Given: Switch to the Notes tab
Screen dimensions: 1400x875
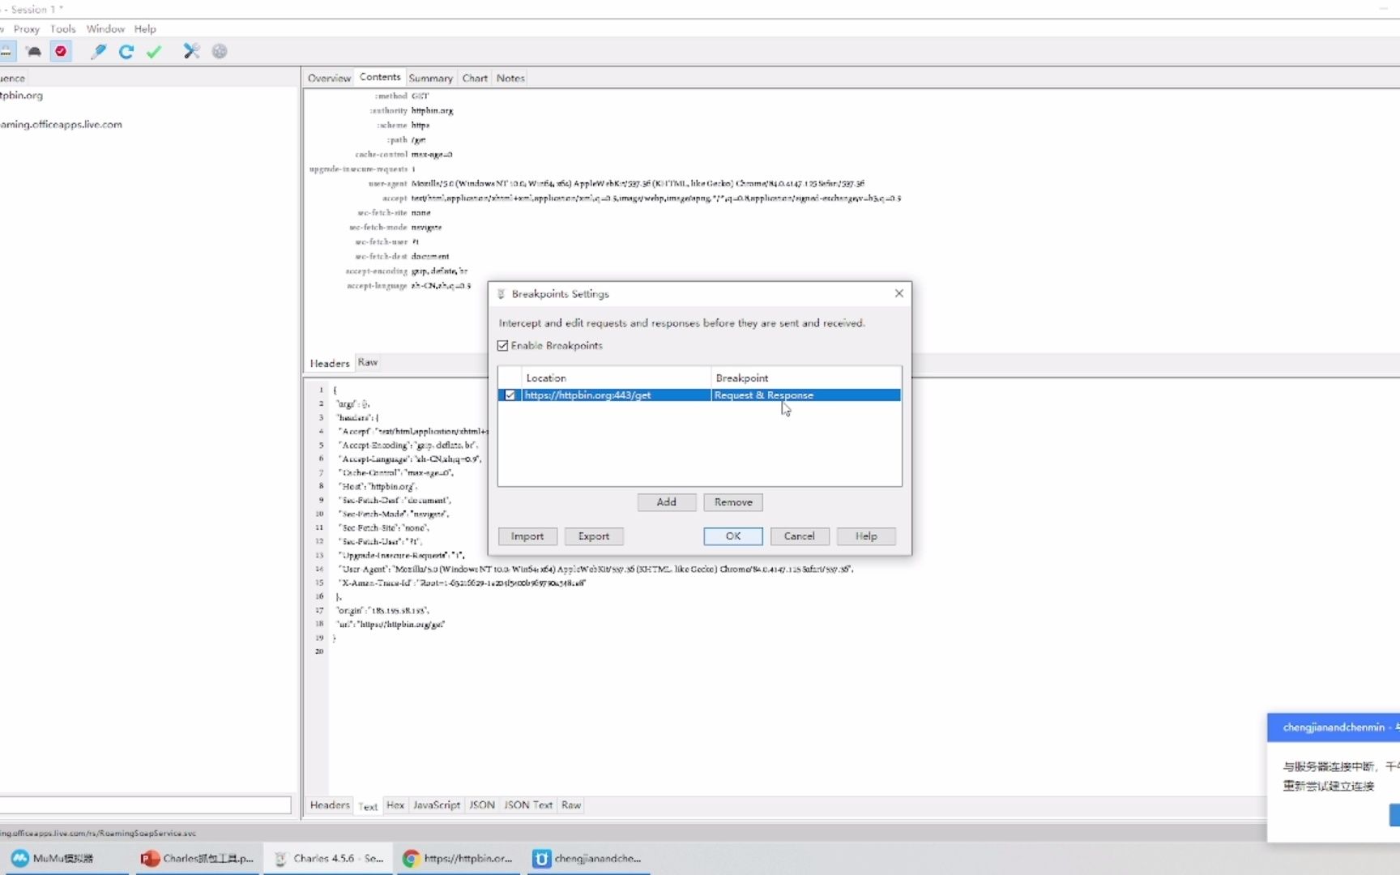Looking at the screenshot, I should click(x=510, y=78).
